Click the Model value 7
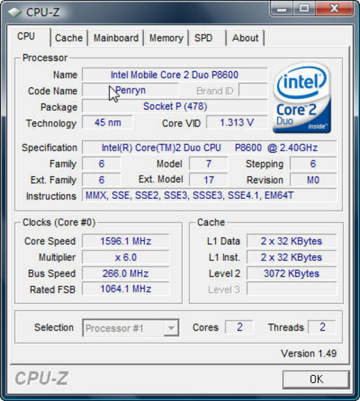The image size is (360, 401). [209, 164]
